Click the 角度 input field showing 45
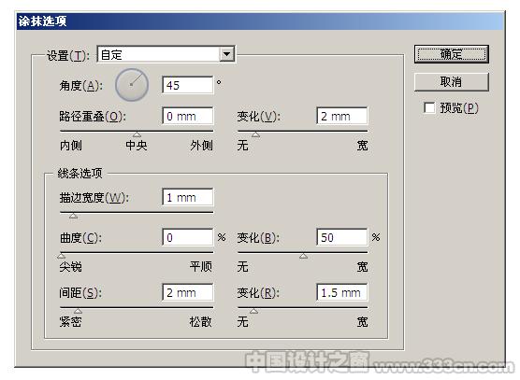Viewport: 520px width, 380px height. (x=188, y=85)
